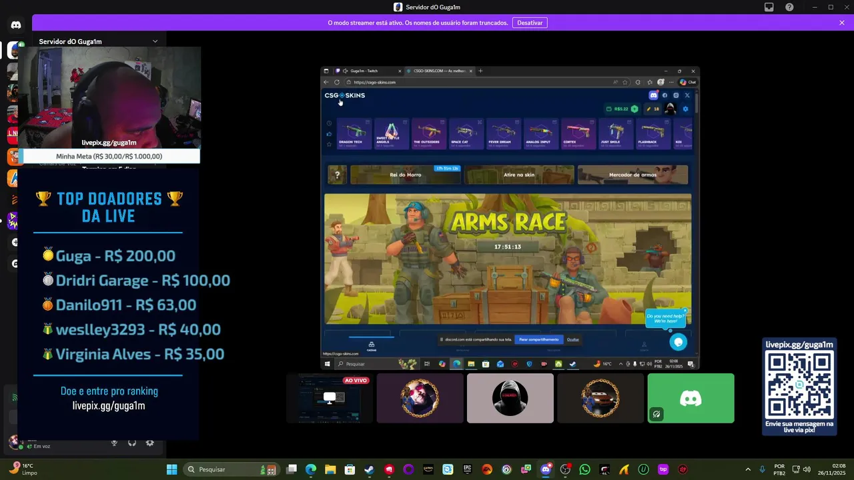Open CSGO-Skins settings gear icon
854x480 pixels.
pyautogui.click(x=685, y=109)
